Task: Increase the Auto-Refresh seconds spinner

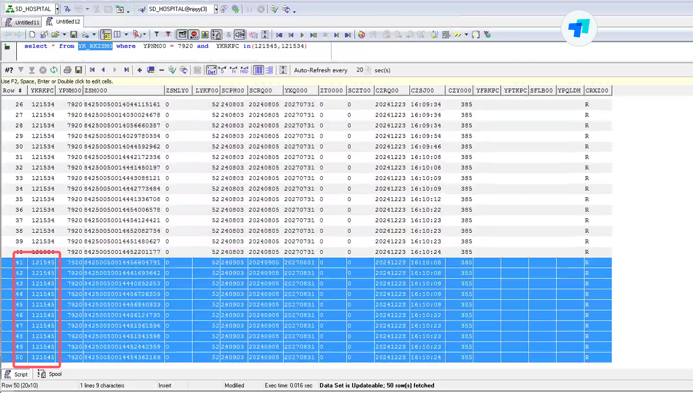Action: click(x=368, y=68)
